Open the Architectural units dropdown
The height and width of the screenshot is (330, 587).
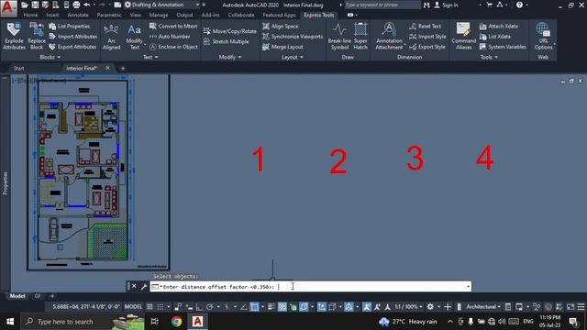click(483, 307)
